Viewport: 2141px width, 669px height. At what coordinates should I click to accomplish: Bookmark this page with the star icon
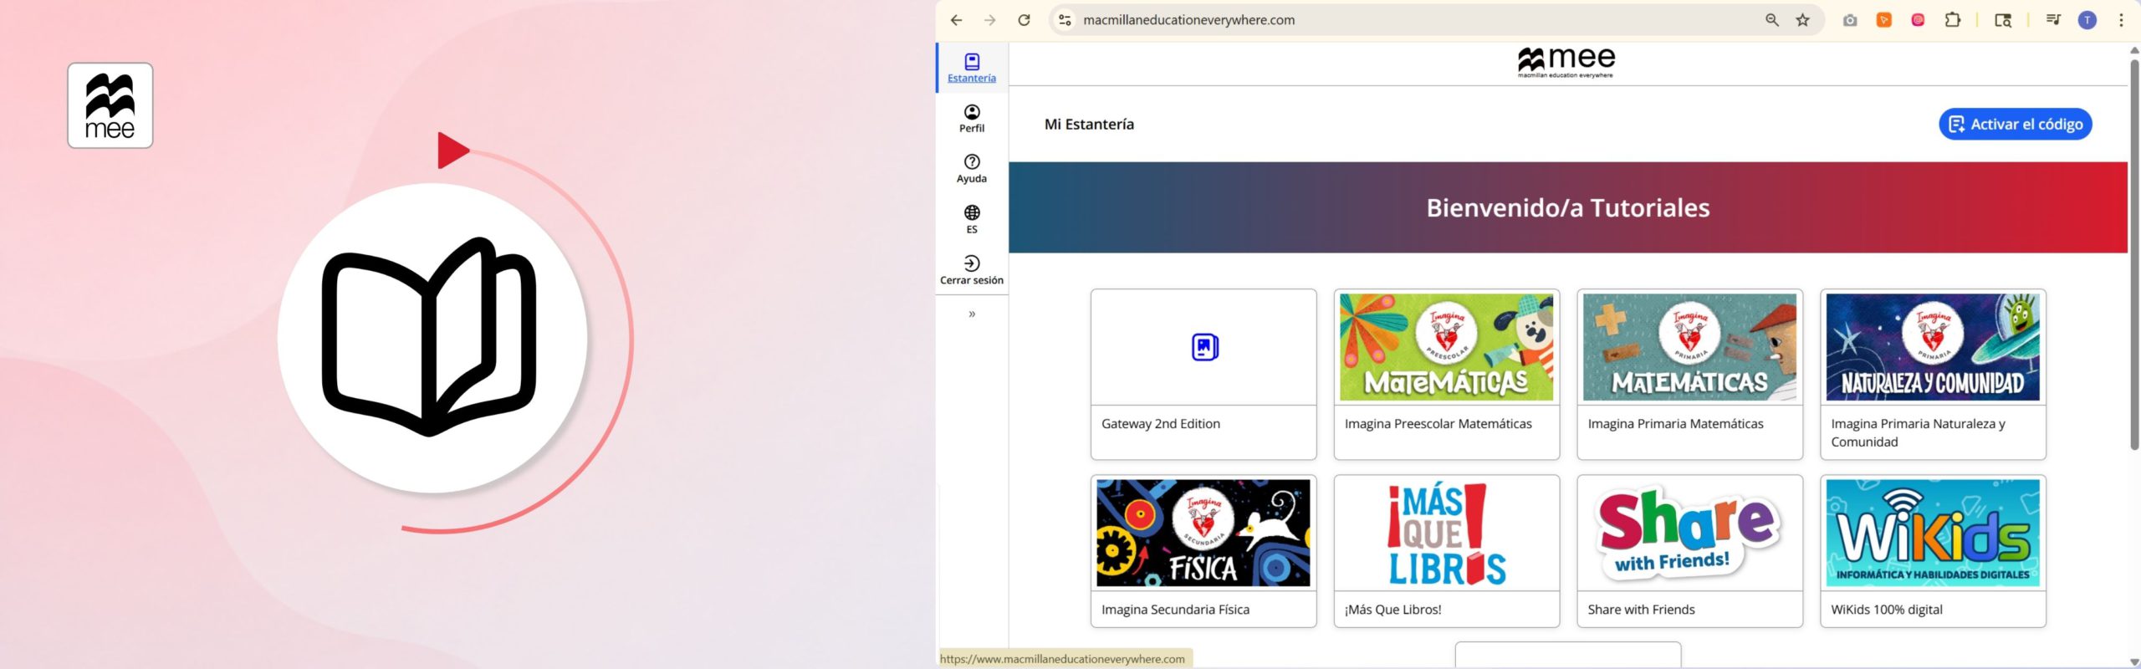tap(1803, 20)
